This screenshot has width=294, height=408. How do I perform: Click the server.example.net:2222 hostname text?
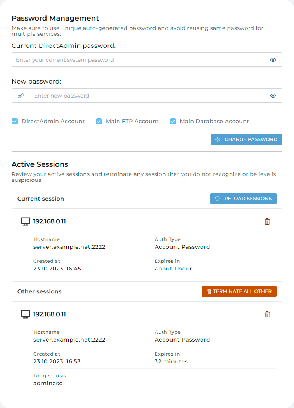click(69, 247)
